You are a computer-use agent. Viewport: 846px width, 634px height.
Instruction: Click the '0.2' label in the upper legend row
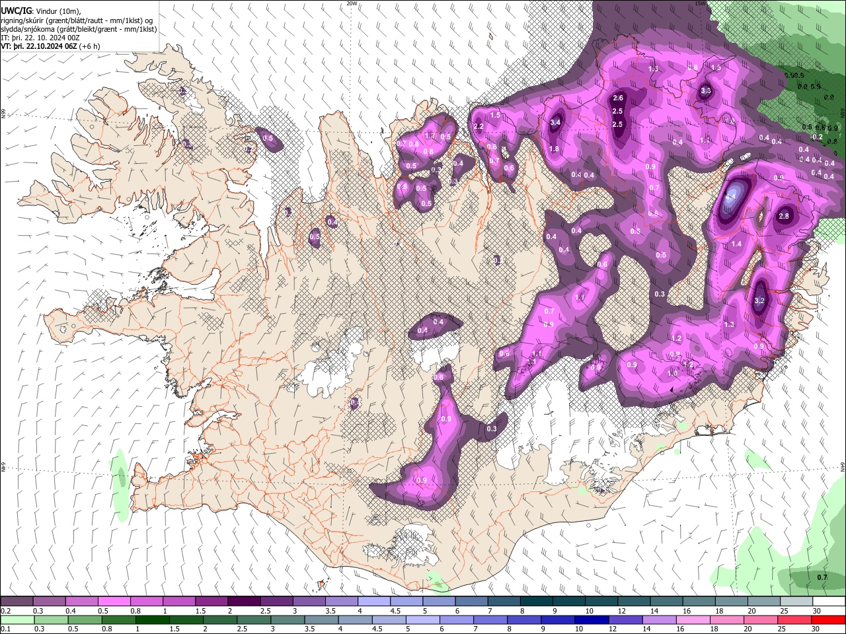[5, 611]
